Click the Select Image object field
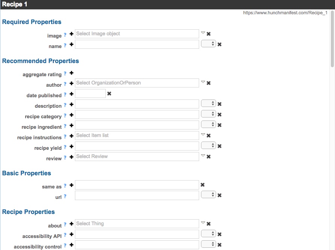 tap(137, 34)
